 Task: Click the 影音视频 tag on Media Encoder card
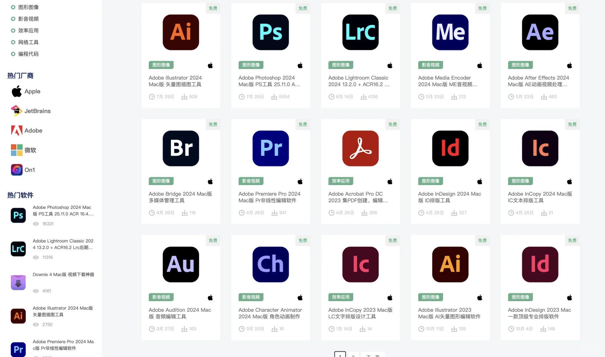(x=430, y=65)
